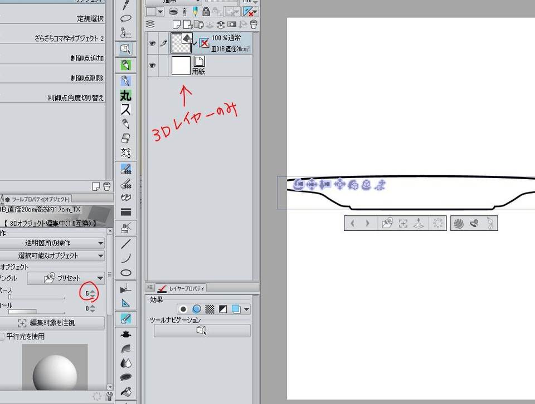Click the new raster layer icon
This screenshot has width=535, height=404.
[x=177, y=24]
